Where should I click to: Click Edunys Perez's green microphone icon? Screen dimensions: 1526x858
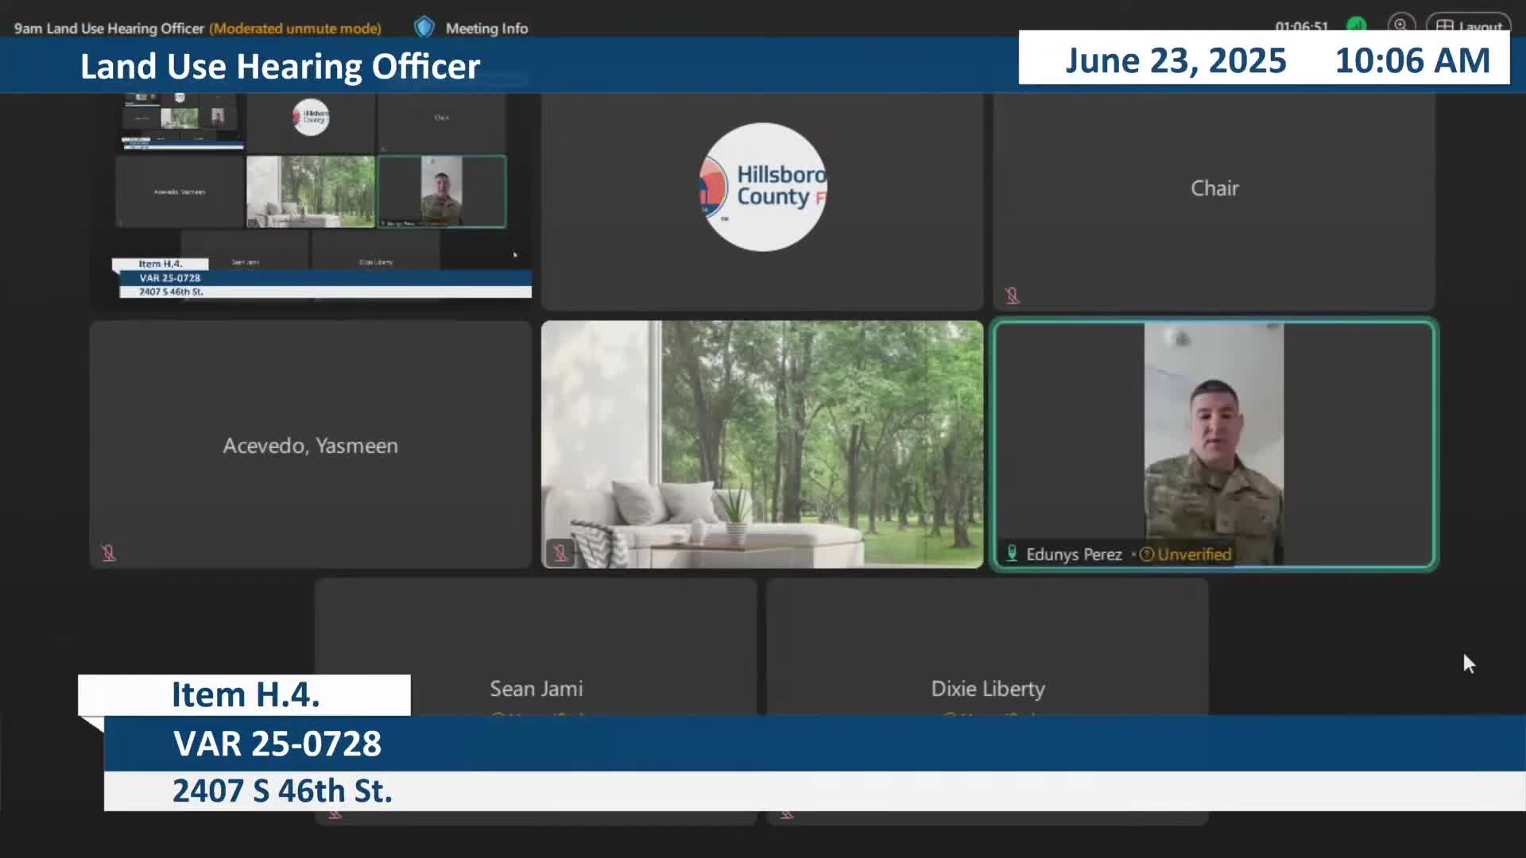pos(1012,553)
